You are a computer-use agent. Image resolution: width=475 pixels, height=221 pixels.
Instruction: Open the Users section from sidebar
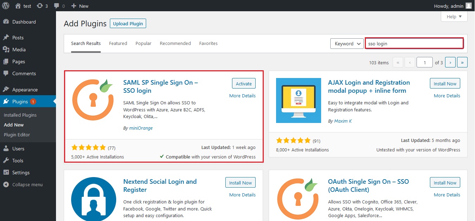[x=17, y=148]
